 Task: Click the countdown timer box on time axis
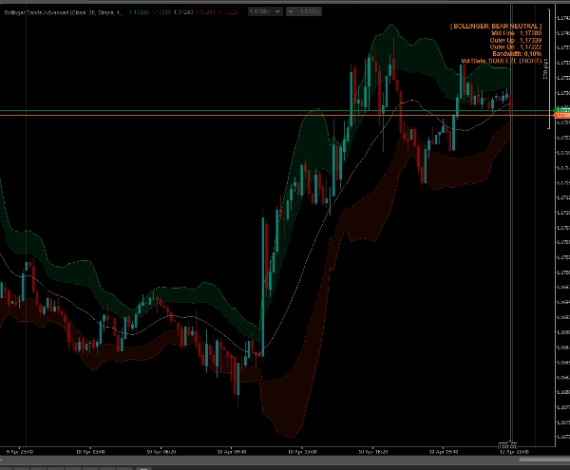[507, 446]
